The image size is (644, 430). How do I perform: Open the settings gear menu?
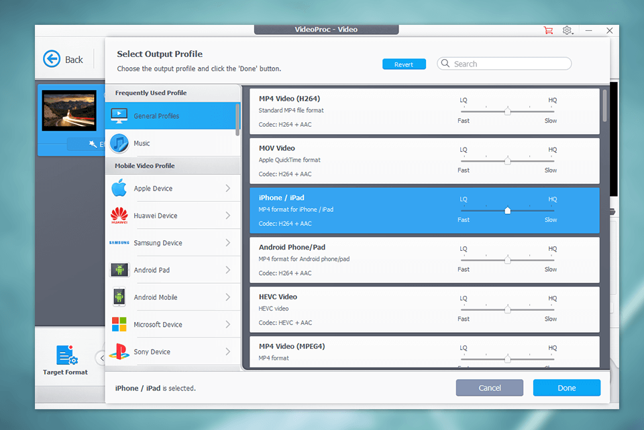point(567,30)
